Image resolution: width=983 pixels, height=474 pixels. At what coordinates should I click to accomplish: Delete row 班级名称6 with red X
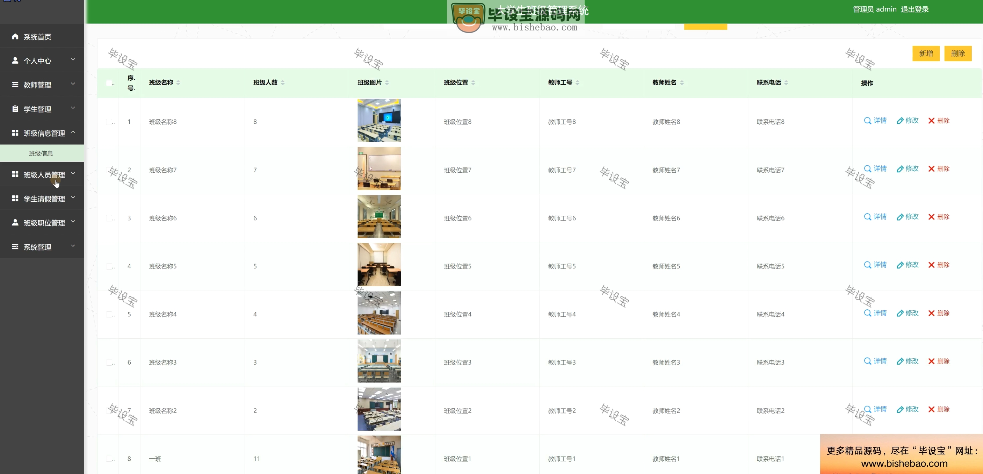click(x=932, y=217)
